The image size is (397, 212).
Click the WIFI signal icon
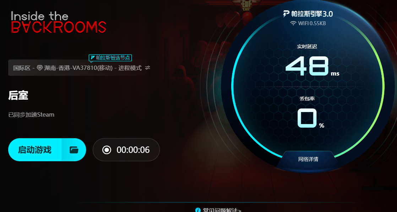(293, 23)
